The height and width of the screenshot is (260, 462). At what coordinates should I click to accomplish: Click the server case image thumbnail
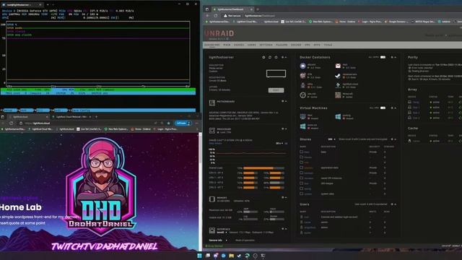tap(276, 74)
